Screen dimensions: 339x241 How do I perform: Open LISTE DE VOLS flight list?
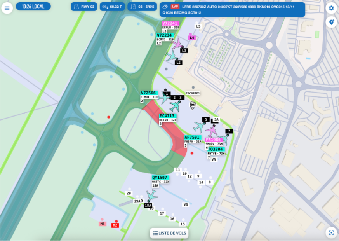point(169,233)
